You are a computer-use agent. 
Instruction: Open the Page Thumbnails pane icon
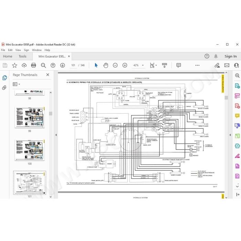point(4,78)
